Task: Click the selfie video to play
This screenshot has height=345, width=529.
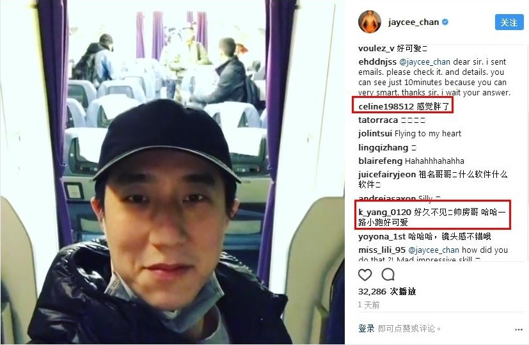Action: click(x=173, y=172)
